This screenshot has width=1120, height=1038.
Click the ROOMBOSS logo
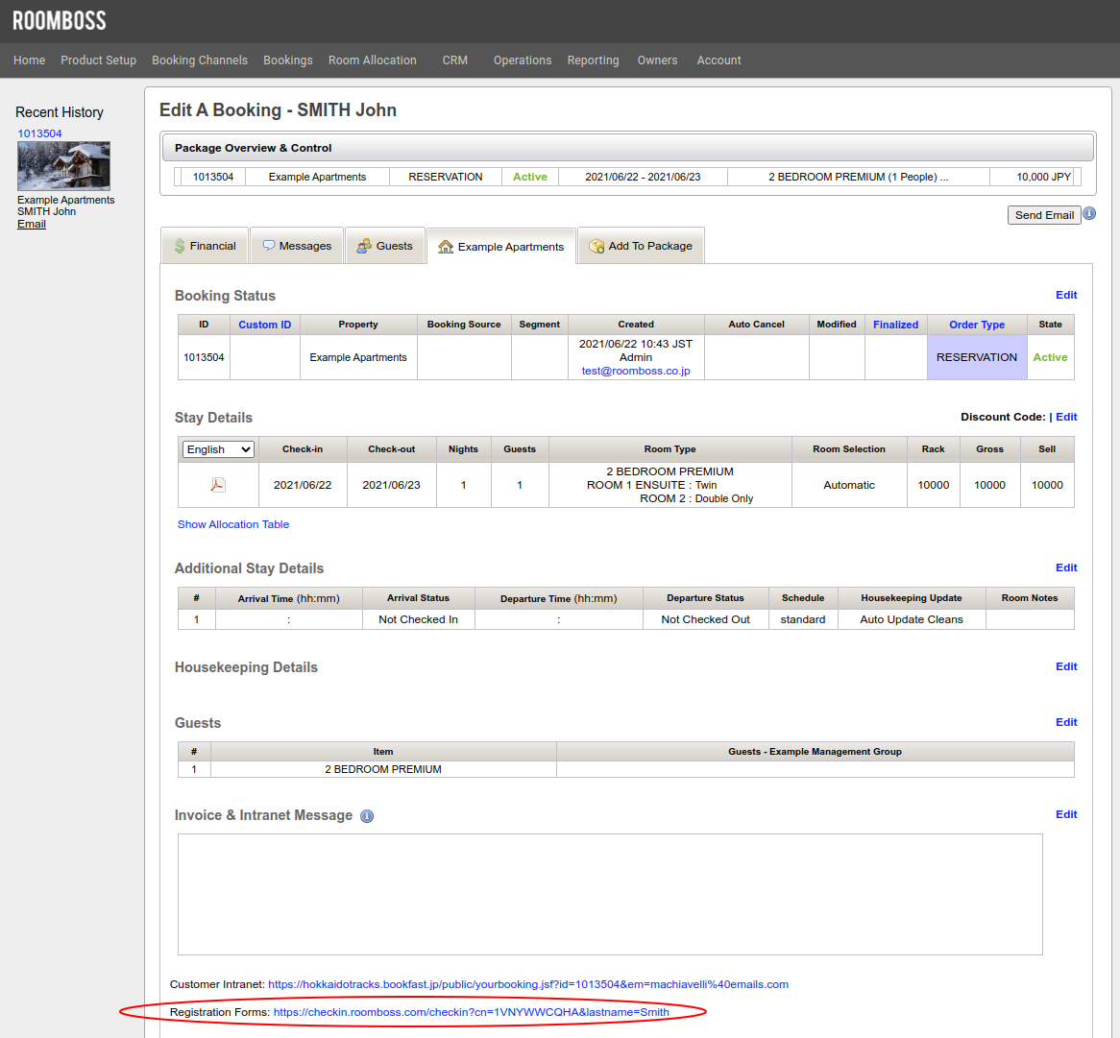60,20
